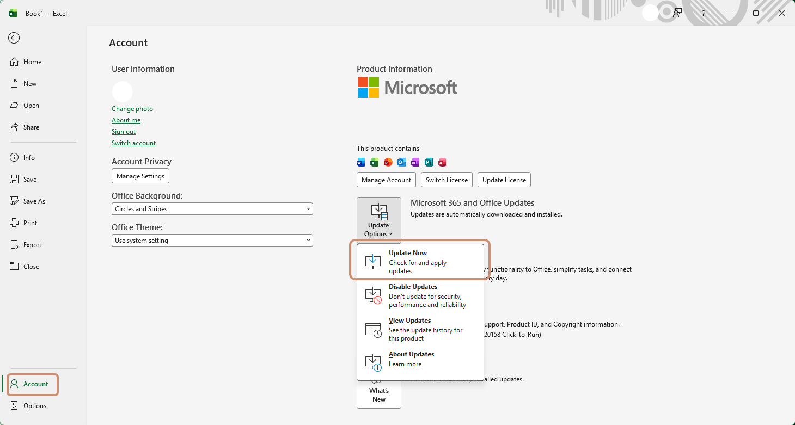Click the Change photo link

coord(132,109)
